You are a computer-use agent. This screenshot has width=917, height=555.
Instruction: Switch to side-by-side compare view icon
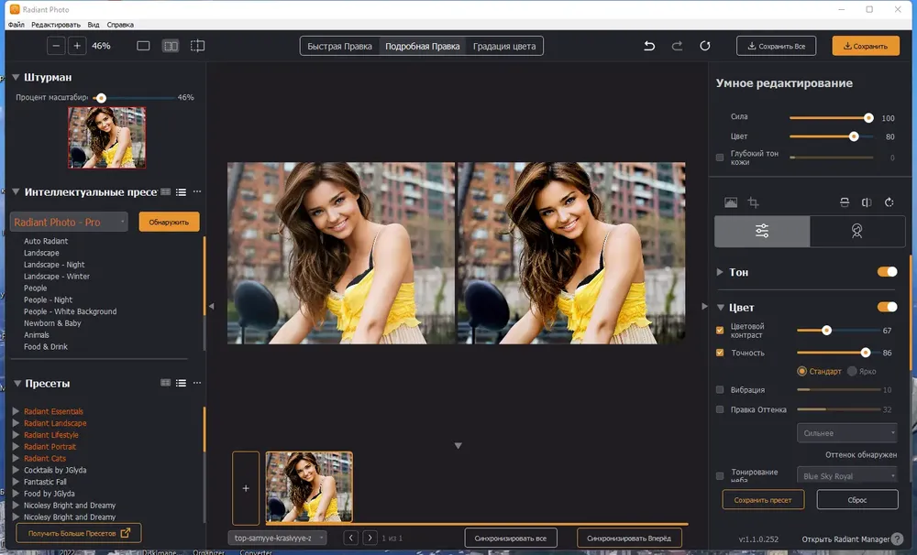171,46
